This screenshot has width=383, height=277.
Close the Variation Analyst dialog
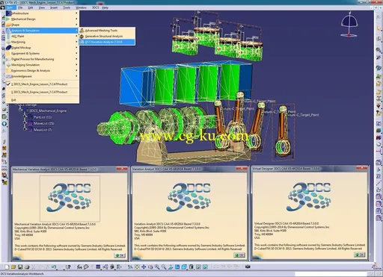pyautogui.click(x=242, y=169)
